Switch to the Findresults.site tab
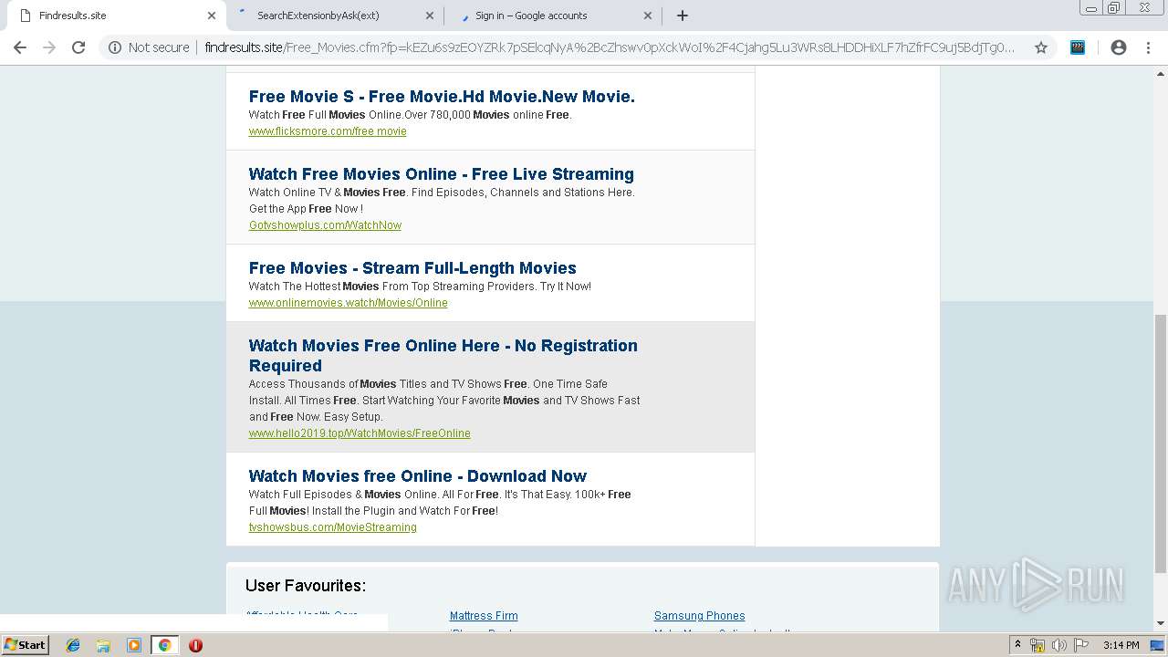Viewport: 1168px width, 657px height. point(114,16)
